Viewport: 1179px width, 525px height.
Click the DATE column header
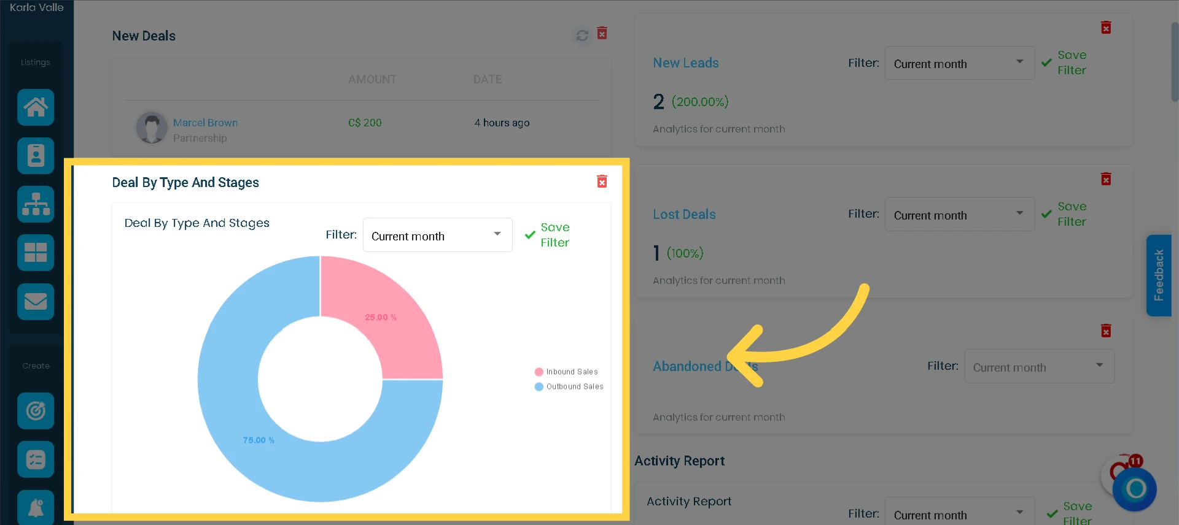click(488, 79)
